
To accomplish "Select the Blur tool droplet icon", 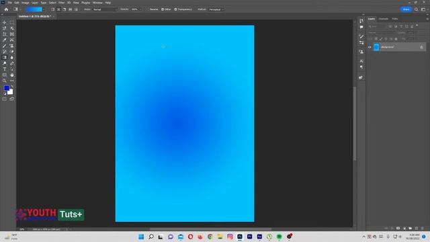I will 12,57.
